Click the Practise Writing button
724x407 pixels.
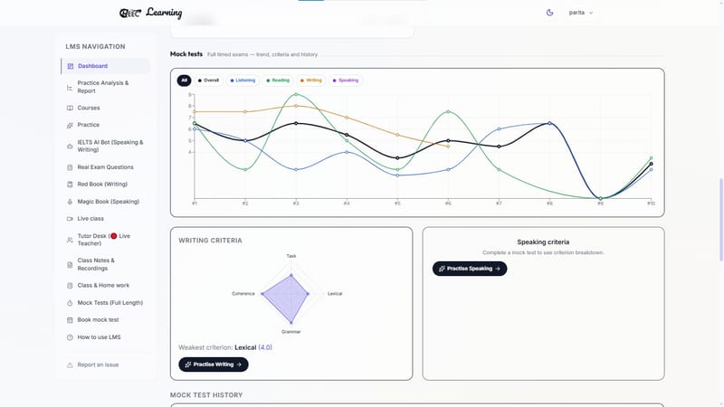214,364
